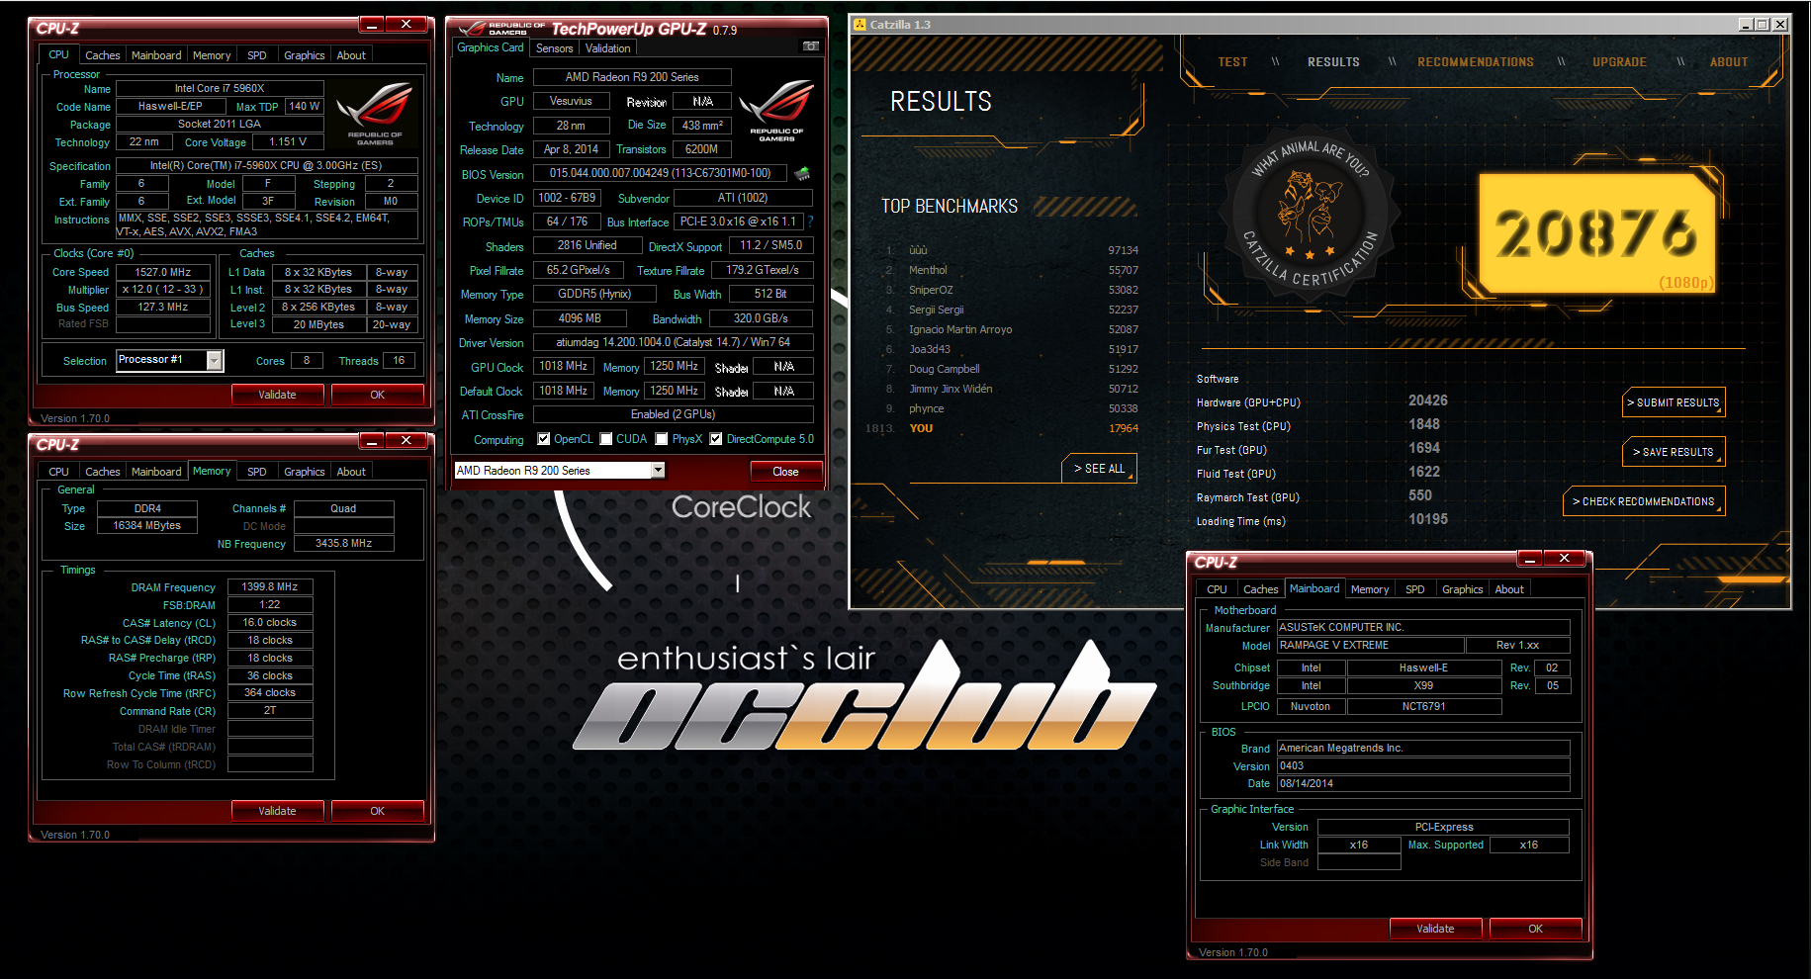This screenshot has height=979, width=1811.
Task: Click SEE ALL under Top Benchmarks
Action: 1099,469
